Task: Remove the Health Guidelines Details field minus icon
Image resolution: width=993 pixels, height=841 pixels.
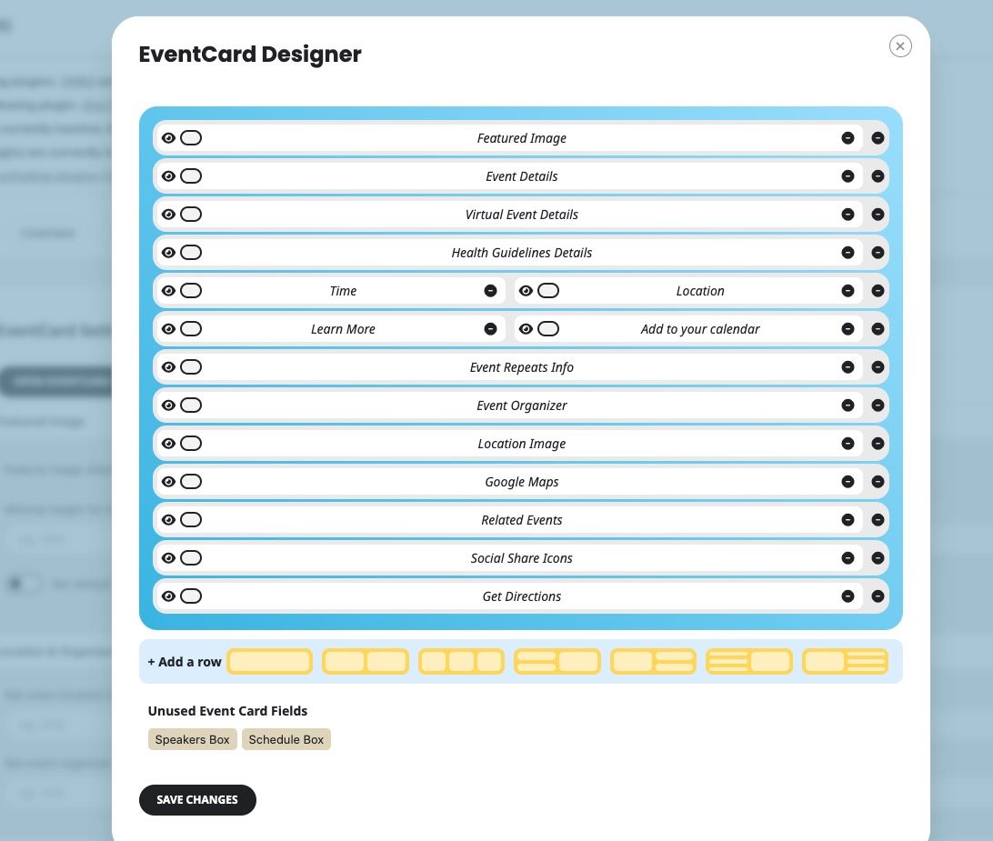Action: tap(848, 253)
